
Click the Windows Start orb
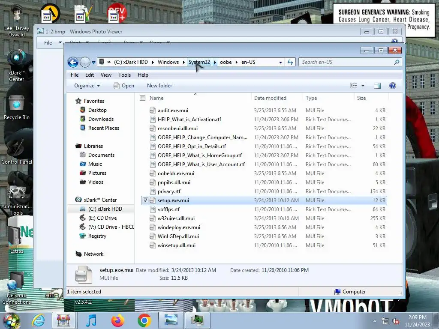click(11, 320)
